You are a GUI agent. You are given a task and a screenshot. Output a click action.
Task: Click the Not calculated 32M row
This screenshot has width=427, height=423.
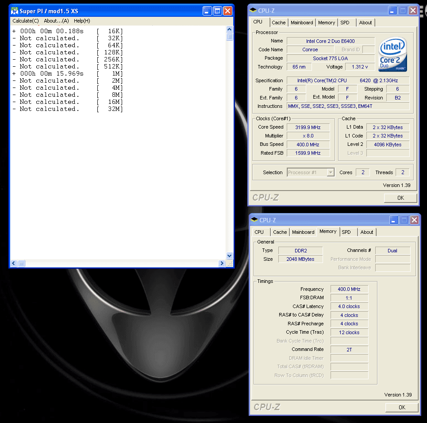pyautogui.click(x=68, y=109)
